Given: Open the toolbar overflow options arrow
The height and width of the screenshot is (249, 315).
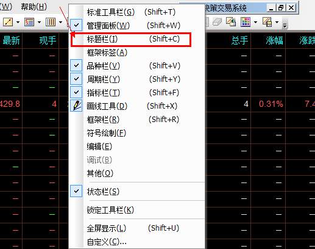Looking at the screenshot, I should click(x=285, y=26).
